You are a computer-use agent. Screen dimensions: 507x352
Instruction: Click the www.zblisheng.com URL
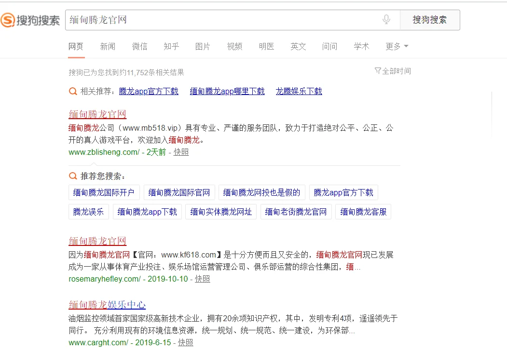[104, 152]
